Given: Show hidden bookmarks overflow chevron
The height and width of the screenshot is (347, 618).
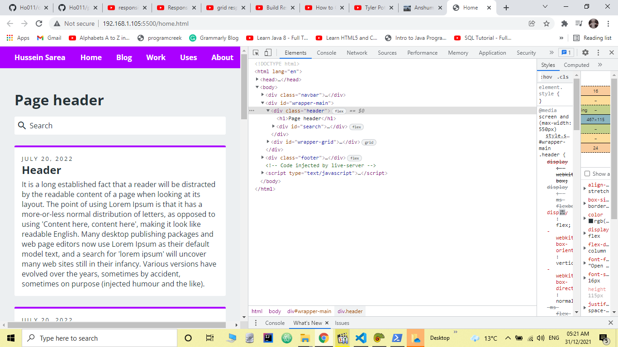Looking at the screenshot, I should click(x=561, y=38).
